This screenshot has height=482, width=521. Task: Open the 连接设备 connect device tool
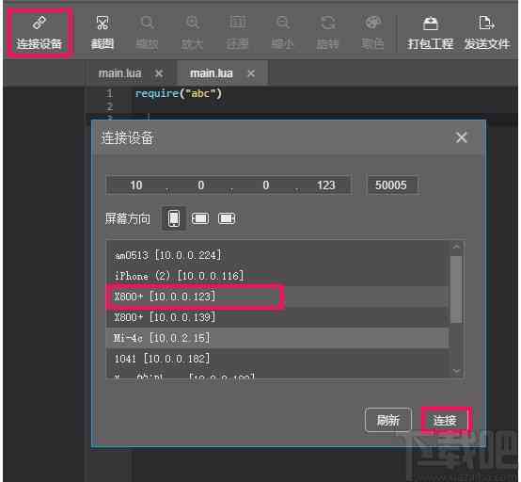(39, 32)
